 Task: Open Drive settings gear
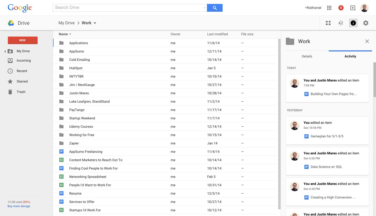366,23
